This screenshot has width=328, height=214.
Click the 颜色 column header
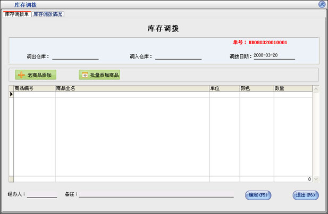[256, 88]
